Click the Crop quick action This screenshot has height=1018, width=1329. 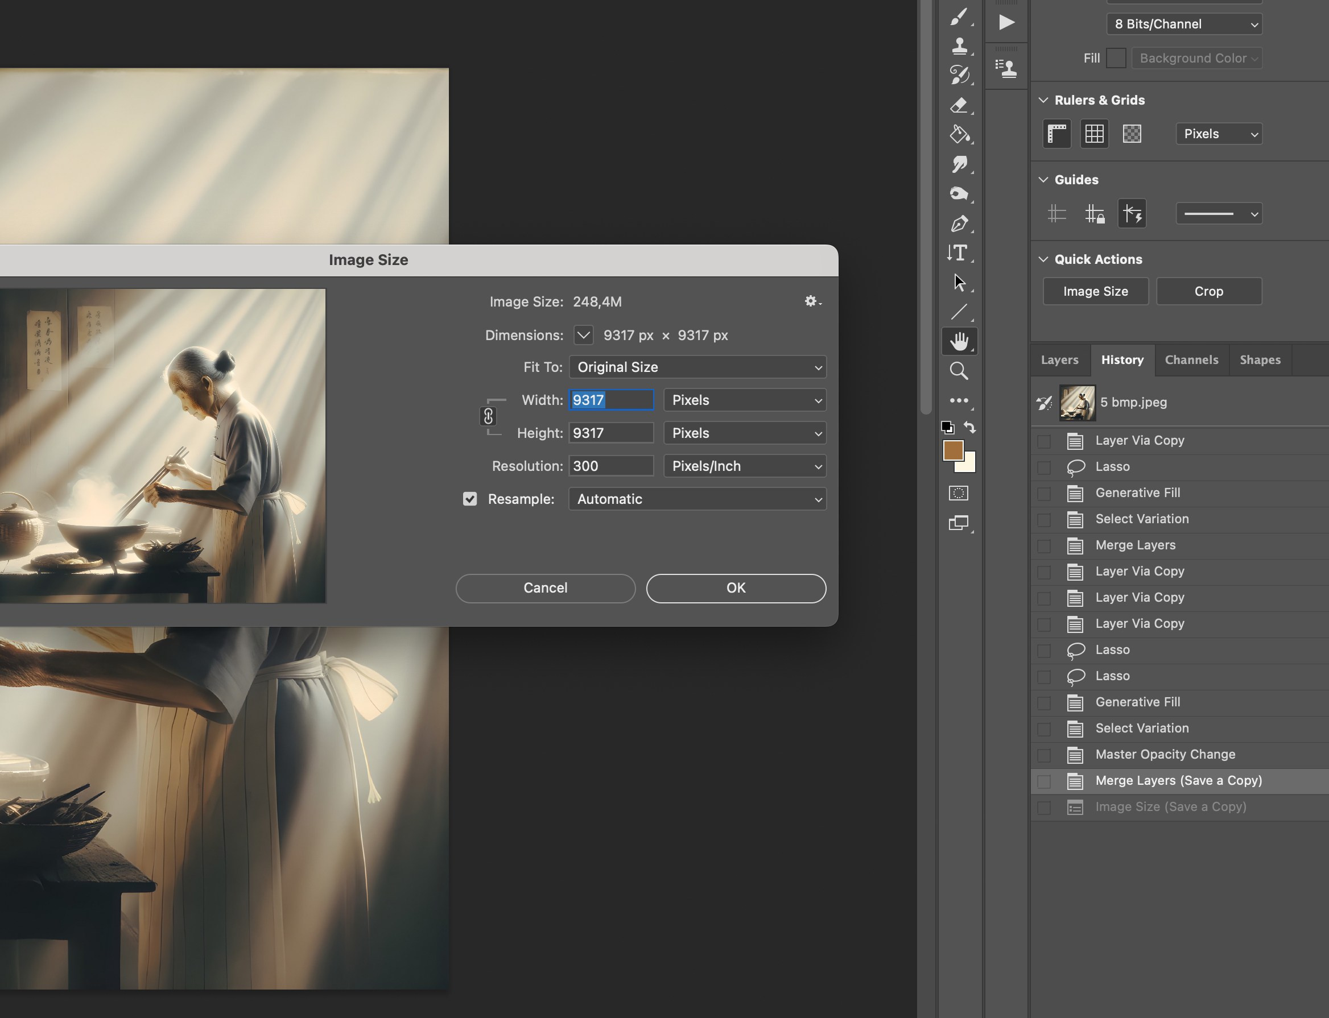tap(1208, 291)
